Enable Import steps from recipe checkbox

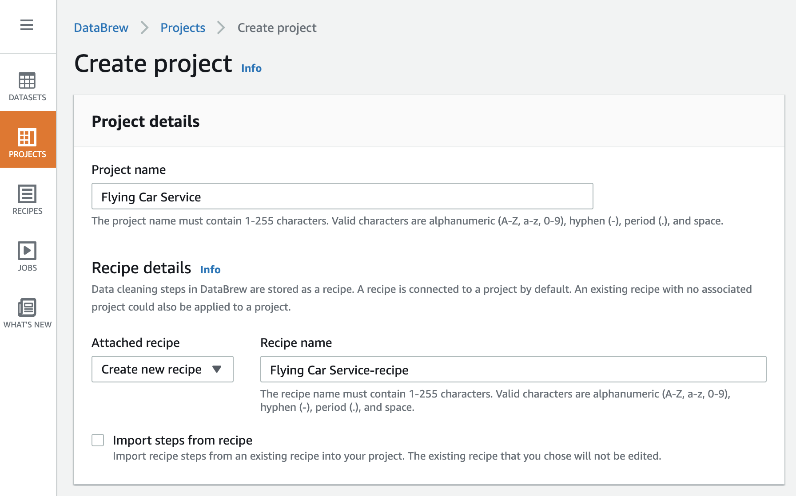coord(98,440)
